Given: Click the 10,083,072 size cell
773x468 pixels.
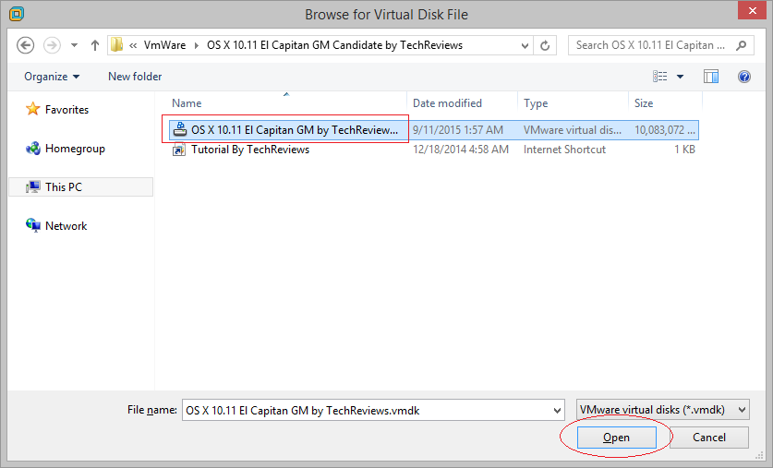Looking at the screenshot, I should [x=665, y=130].
